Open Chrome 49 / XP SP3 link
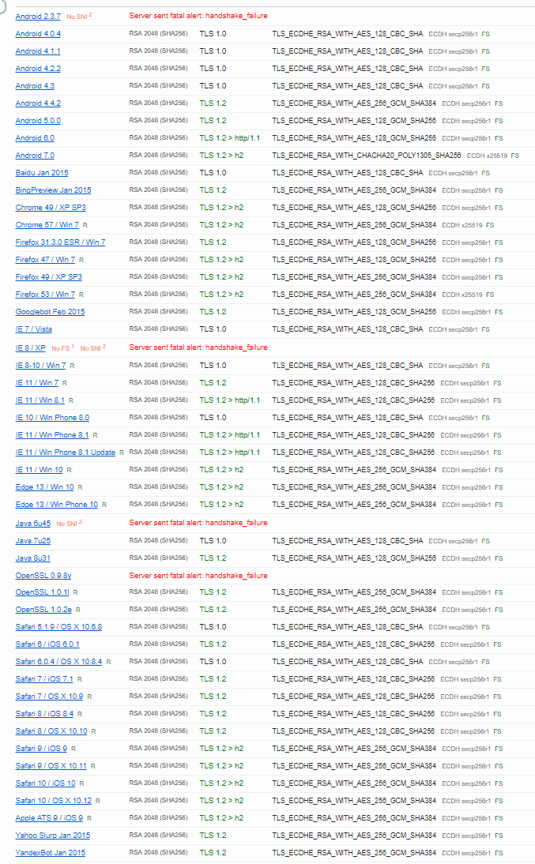 click(x=51, y=207)
